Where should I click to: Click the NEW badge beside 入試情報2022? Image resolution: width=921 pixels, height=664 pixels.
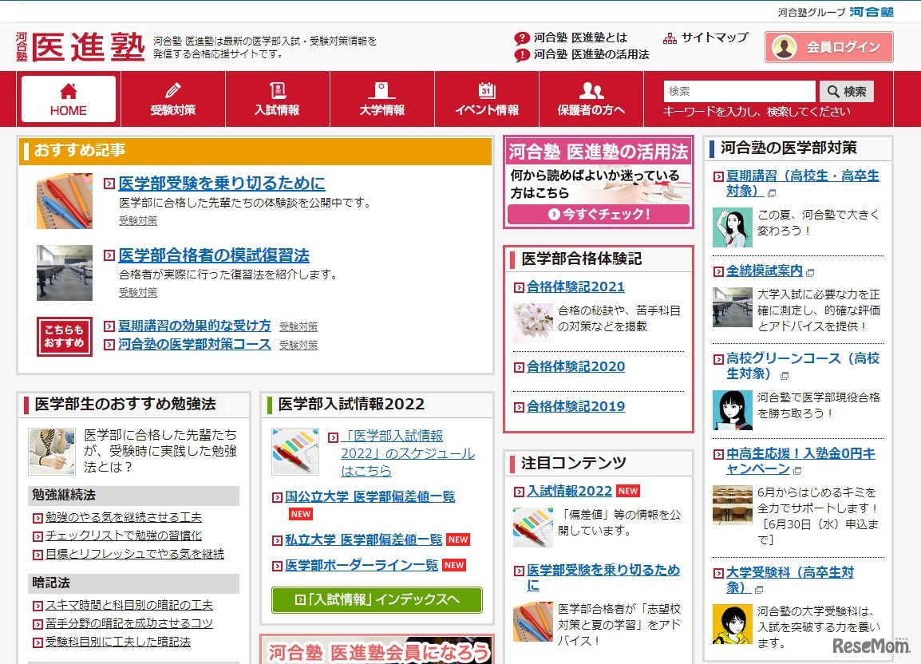pyautogui.click(x=628, y=491)
